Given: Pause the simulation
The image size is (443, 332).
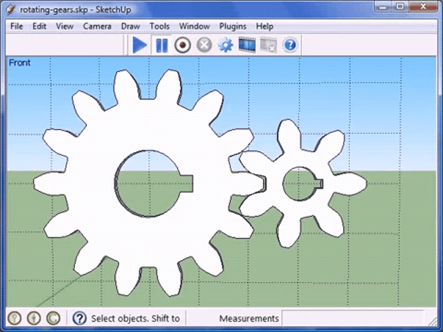Looking at the screenshot, I should [x=161, y=46].
